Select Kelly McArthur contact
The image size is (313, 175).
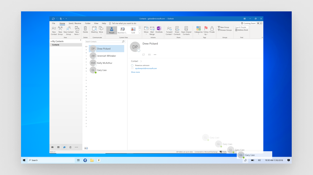(x=106, y=63)
